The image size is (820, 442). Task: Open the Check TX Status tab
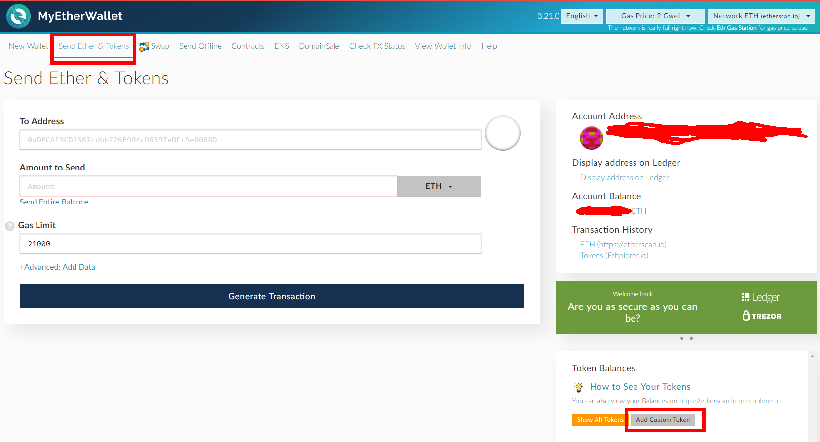pyautogui.click(x=377, y=46)
